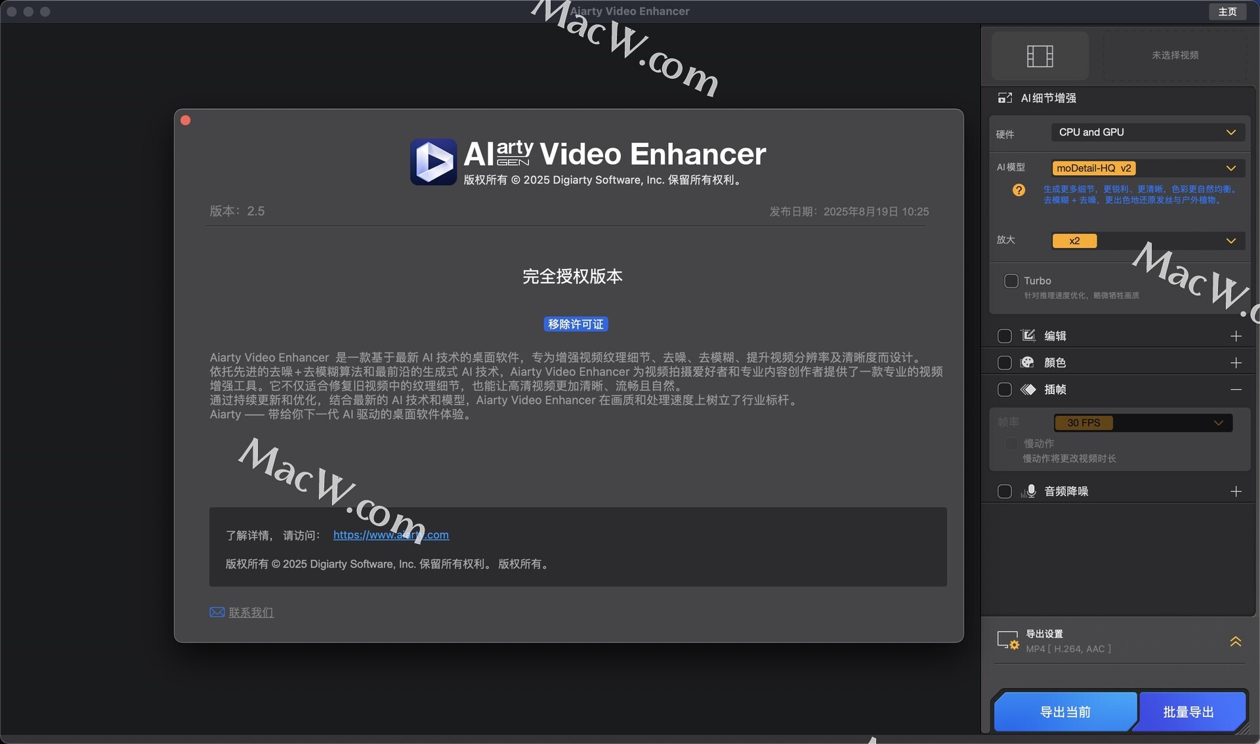Enable the 编辑 checkbox
1260x744 pixels.
click(1004, 336)
